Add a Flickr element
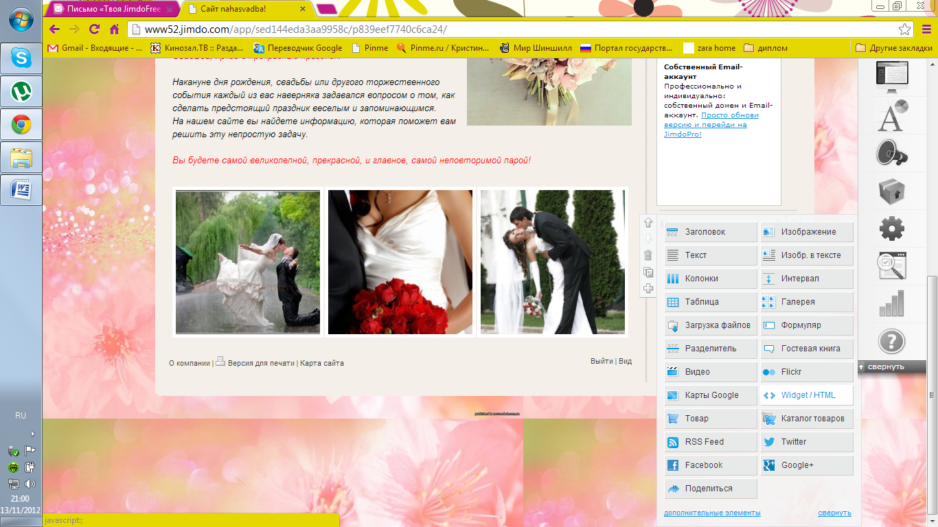 pyautogui.click(x=807, y=372)
